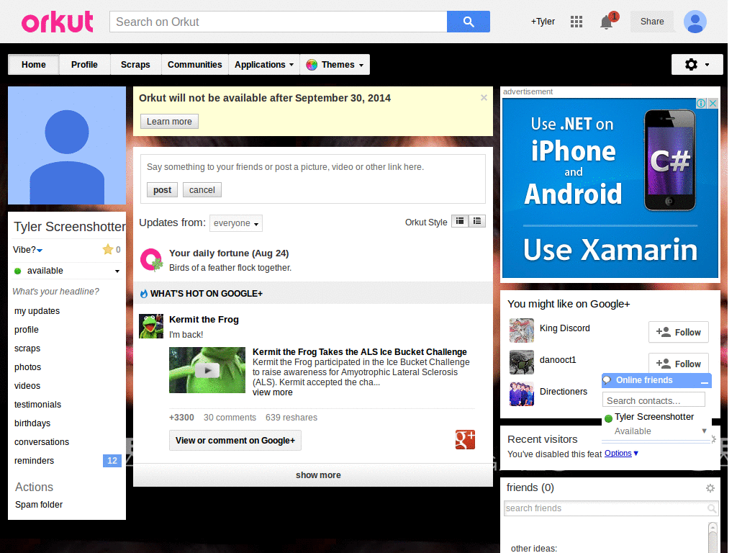Focus the Search on Orkut field
This screenshot has width=737, height=553.
279,22
